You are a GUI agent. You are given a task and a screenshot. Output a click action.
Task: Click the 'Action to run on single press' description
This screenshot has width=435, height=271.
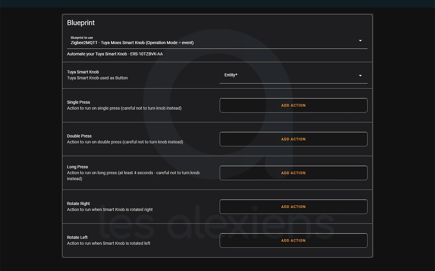[124, 108]
